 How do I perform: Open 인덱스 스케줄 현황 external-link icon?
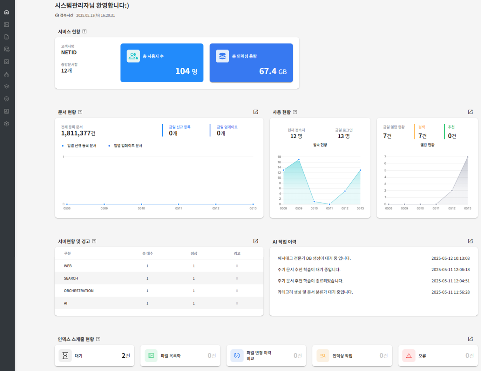pyautogui.click(x=470, y=339)
